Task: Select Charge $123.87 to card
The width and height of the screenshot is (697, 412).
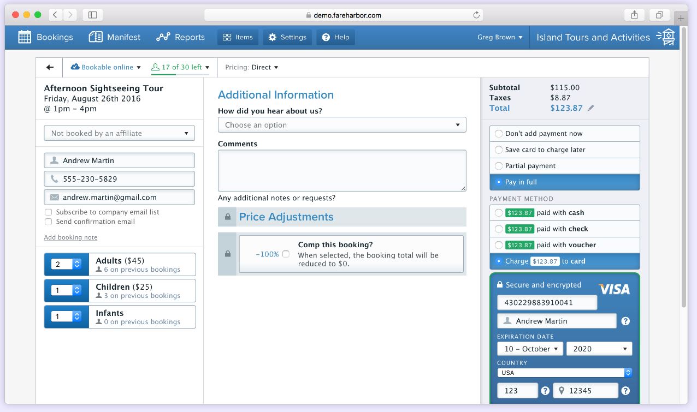Action: tap(565, 261)
